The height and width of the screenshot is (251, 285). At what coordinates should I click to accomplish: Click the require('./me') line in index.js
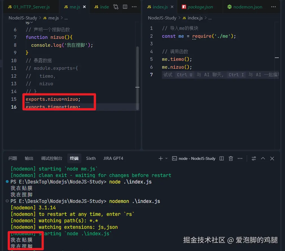pyautogui.click(x=199, y=36)
